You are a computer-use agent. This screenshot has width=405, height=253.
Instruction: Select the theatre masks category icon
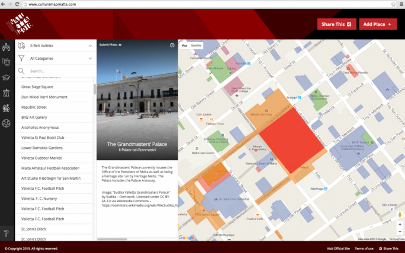coord(7,62)
